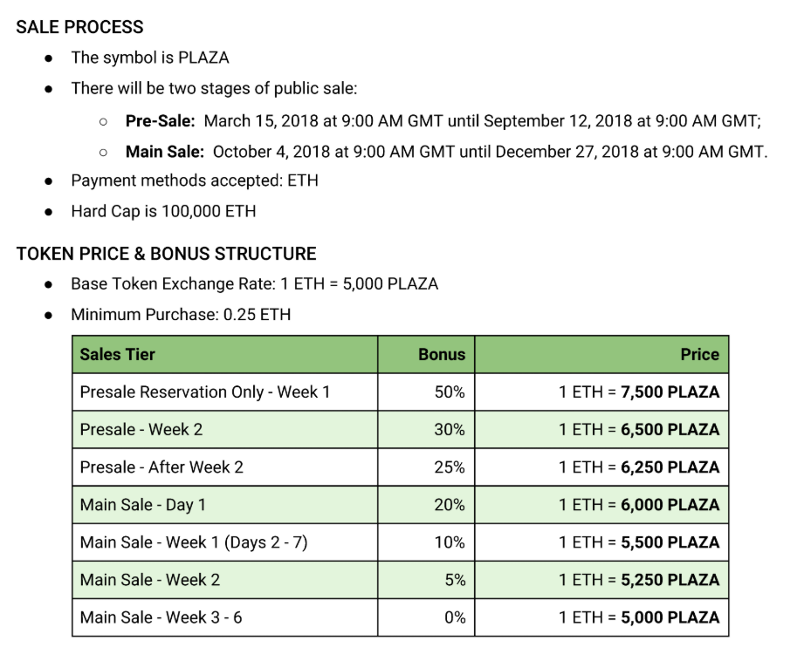Click the 0% bonus cell

[454, 617]
